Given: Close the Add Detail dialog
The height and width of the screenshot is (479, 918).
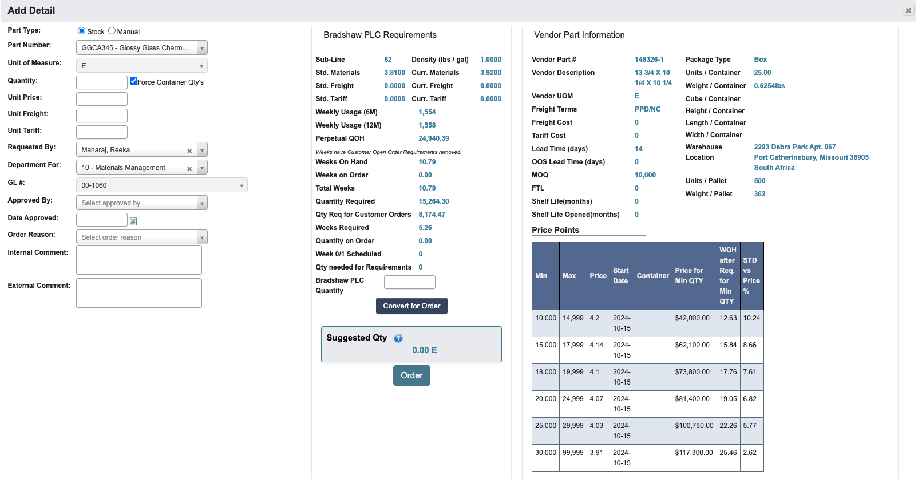Looking at the screenshot, I should (x=908, y=10).
